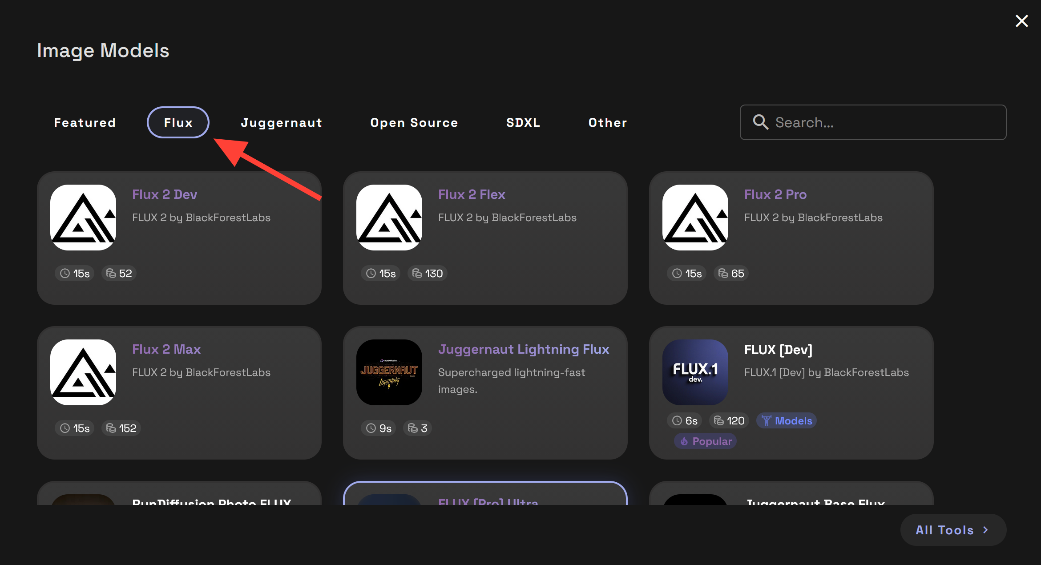This screenshot has width=1041, height=565.
Task: Select the Flux category tab
Action: pos(178,122)
